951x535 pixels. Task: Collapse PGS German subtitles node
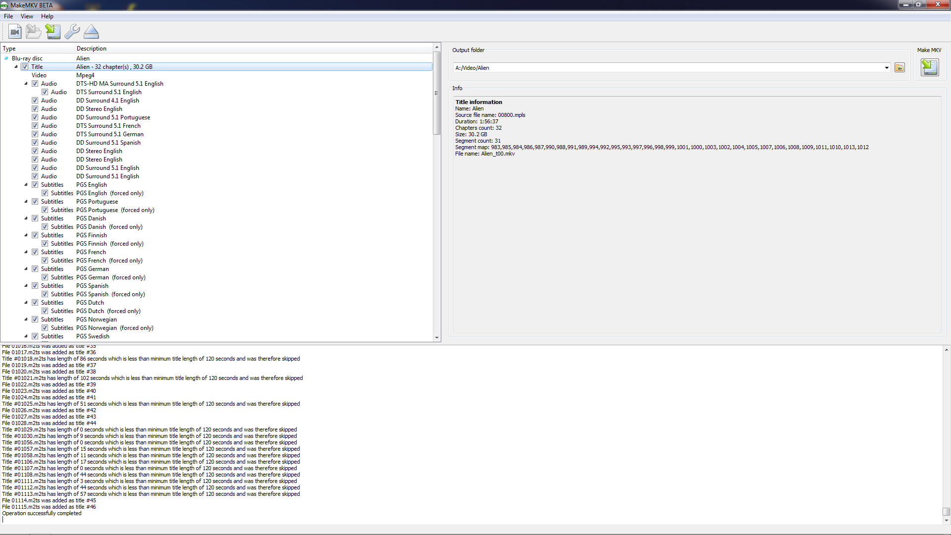coord(26,269)
